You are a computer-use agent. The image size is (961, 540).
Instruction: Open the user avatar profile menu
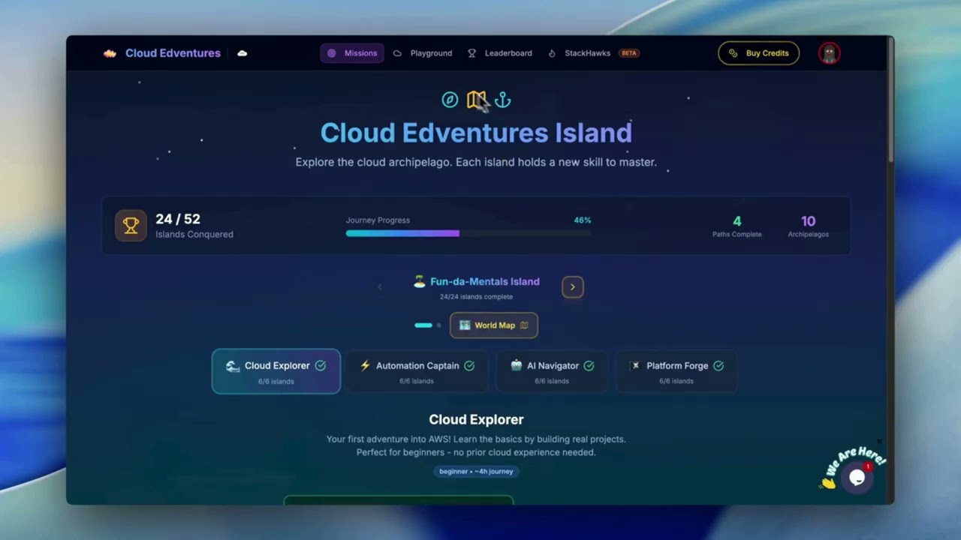[x=829, y=53]
